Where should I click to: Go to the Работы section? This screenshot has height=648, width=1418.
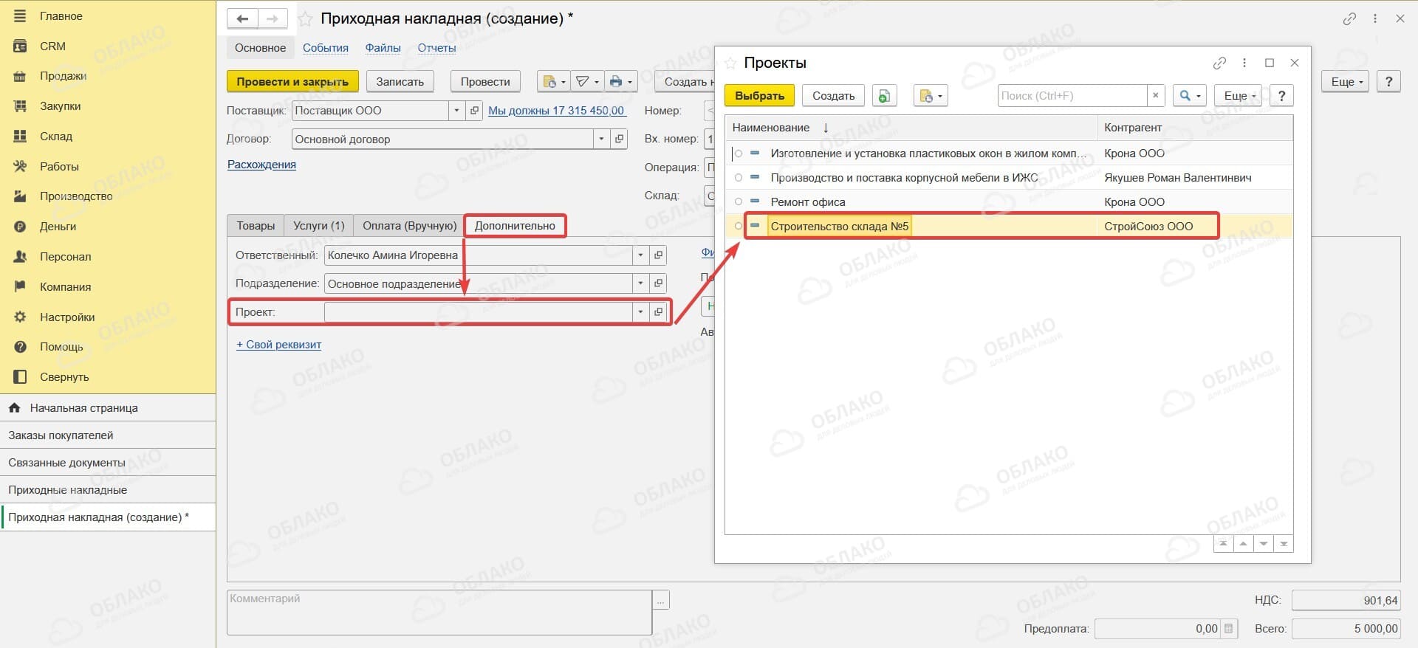click(x=59, y=167)
